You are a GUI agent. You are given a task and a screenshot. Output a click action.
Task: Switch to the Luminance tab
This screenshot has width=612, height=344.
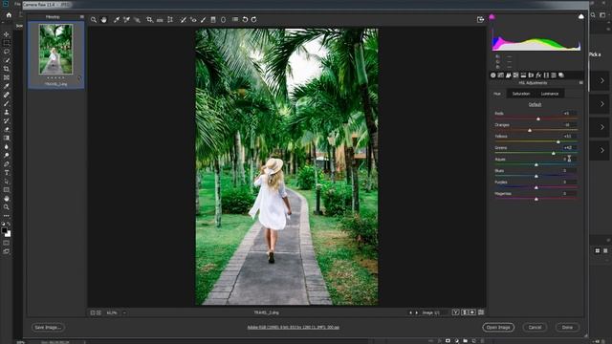(x=550, y=94)
